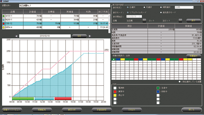This screenshot has height=115, width=204.
Task: Open 要因分析 screen
Action: tap(72, 110)
